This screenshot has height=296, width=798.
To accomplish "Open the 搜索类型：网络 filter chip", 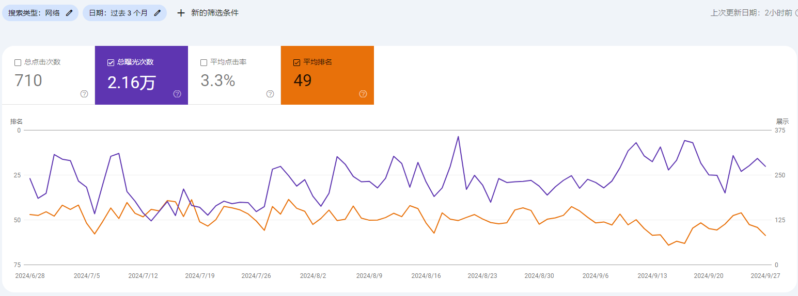I will pyautogui.click(x=40, y=13).
